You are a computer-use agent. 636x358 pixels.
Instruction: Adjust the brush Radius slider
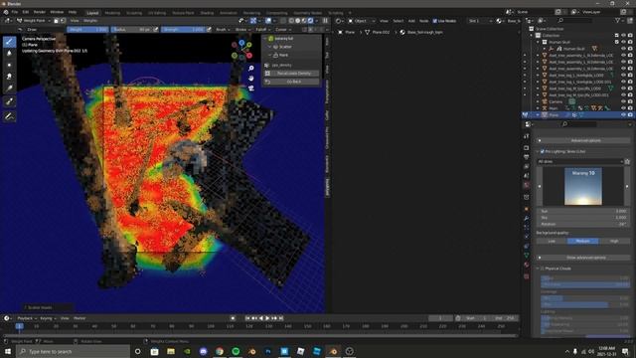click(x=131, y=29)
